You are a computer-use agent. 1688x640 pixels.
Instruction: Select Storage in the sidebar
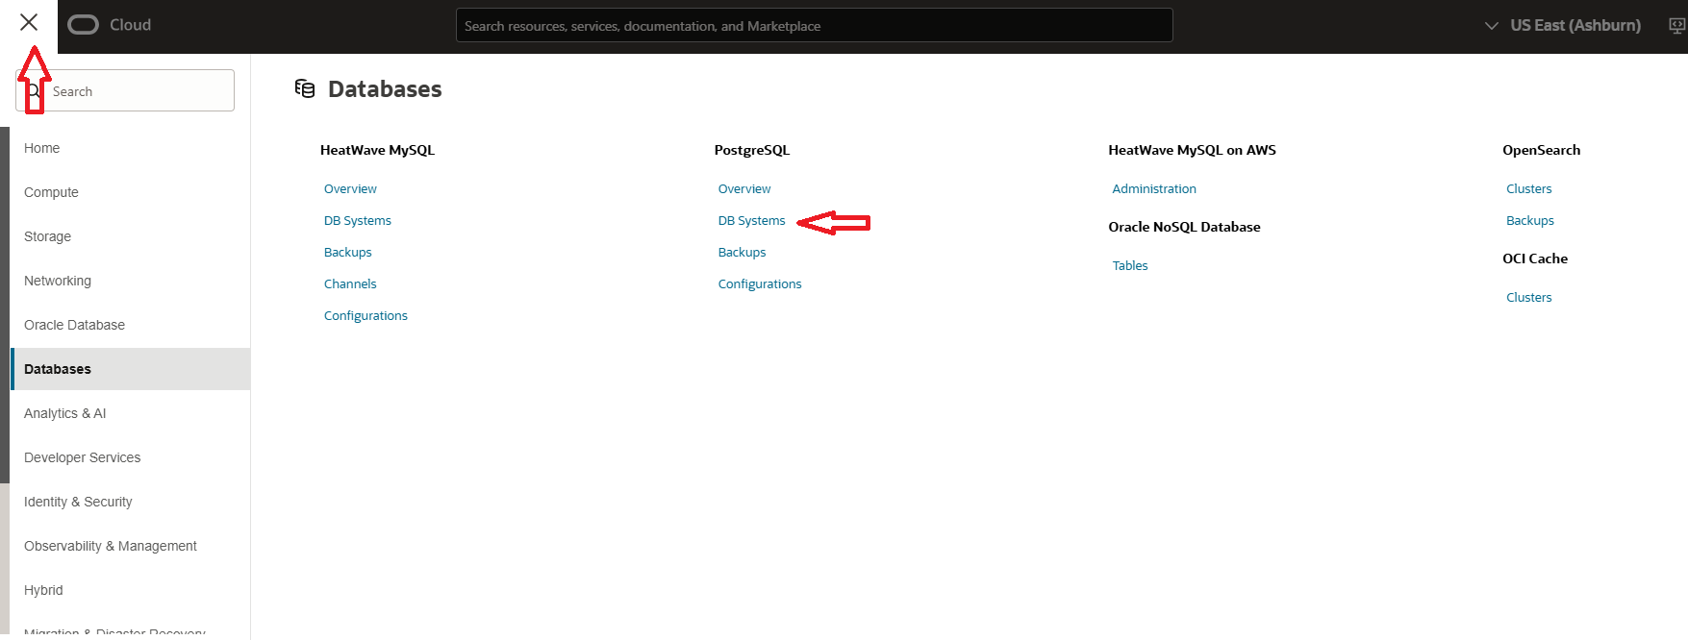[x=47, y=236]
